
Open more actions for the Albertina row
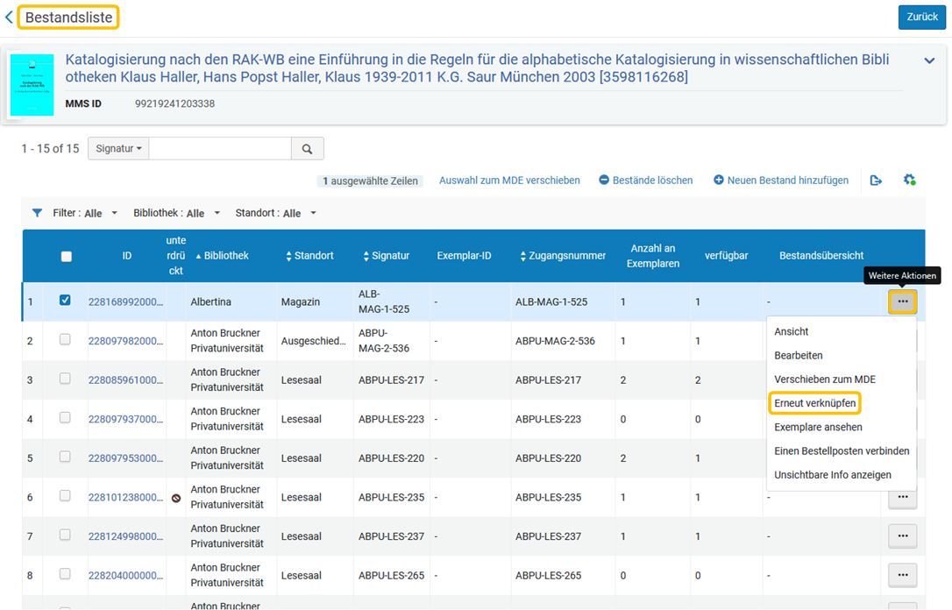[902, 301]
